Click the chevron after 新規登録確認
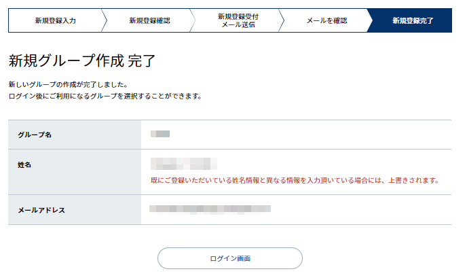Screen dimensions: 467x280 (193, 20)
